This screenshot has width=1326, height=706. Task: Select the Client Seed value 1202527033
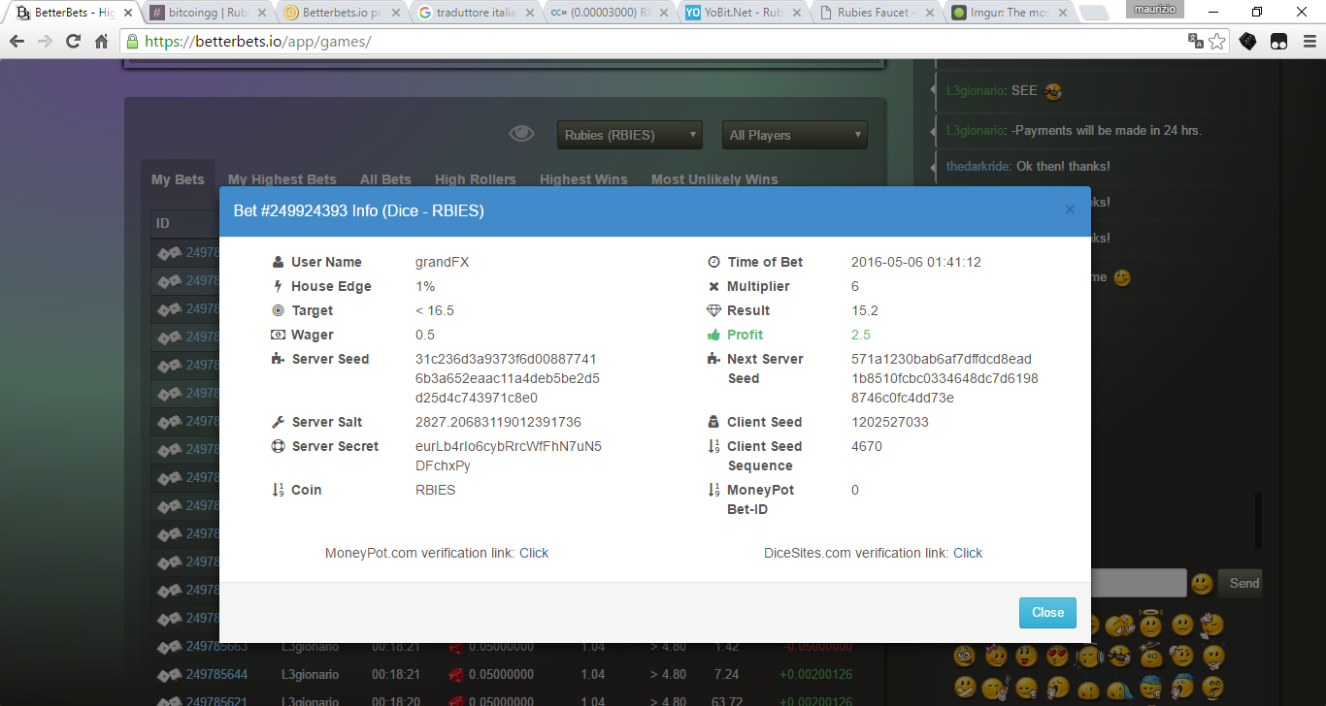[890, 422]
